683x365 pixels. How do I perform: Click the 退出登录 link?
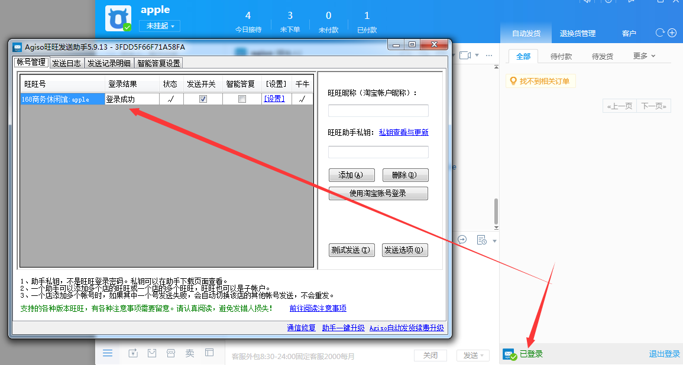coord(664,354)
